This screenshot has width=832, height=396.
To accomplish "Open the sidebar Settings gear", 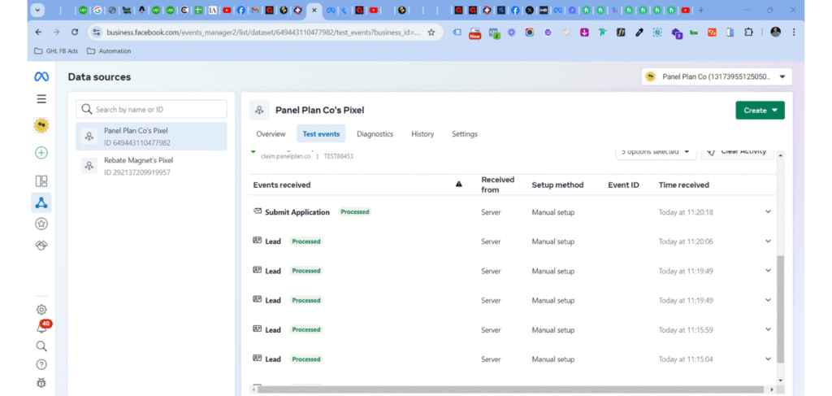I will click(41, 310).
